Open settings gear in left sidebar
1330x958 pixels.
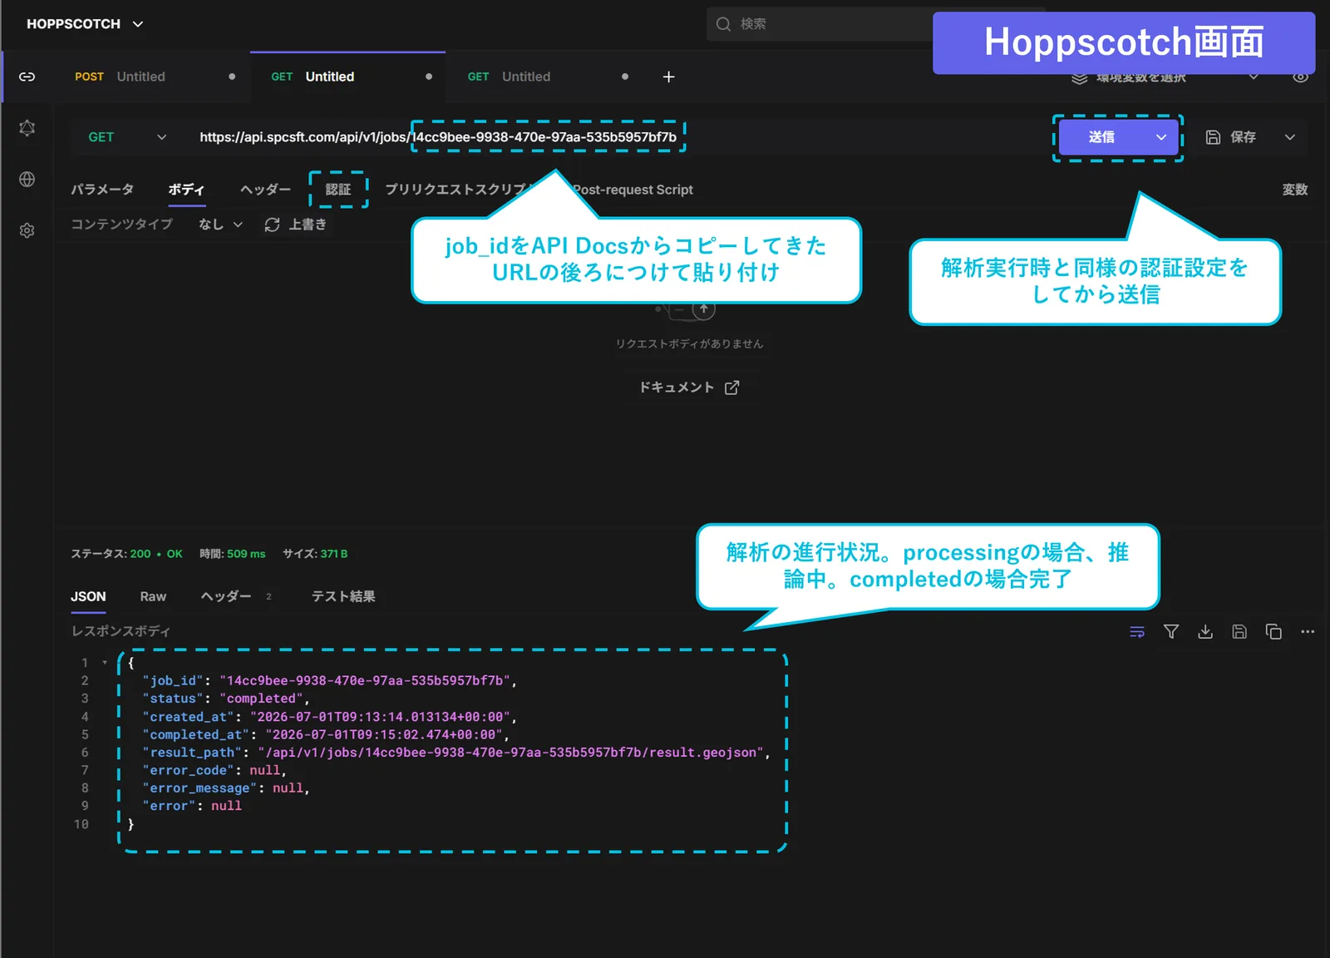click(27, 230)
